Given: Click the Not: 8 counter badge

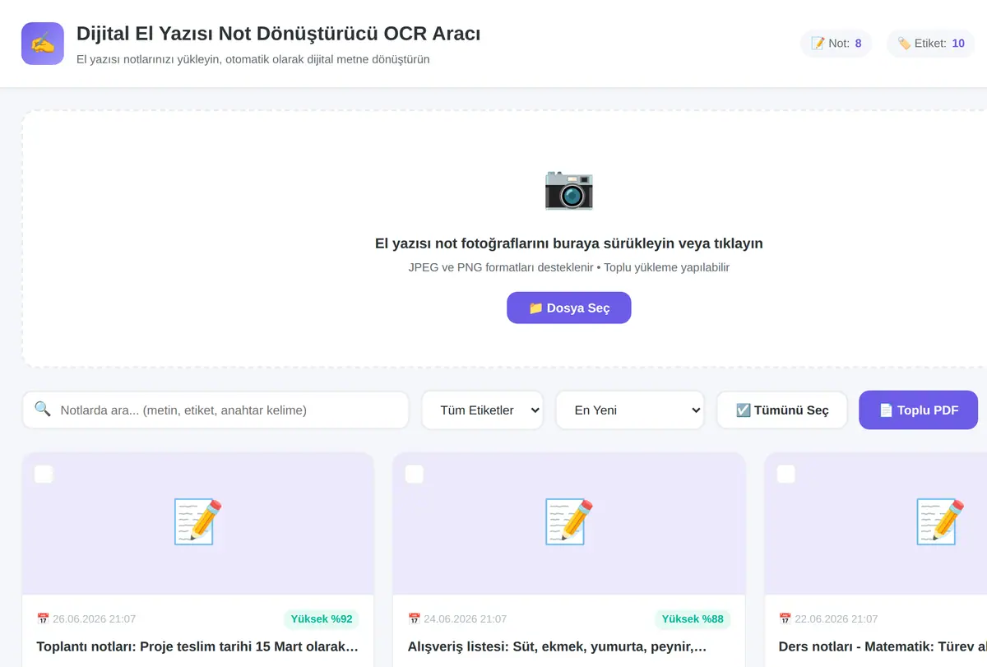Looking at the screenshot, I should tap(836, 44).
